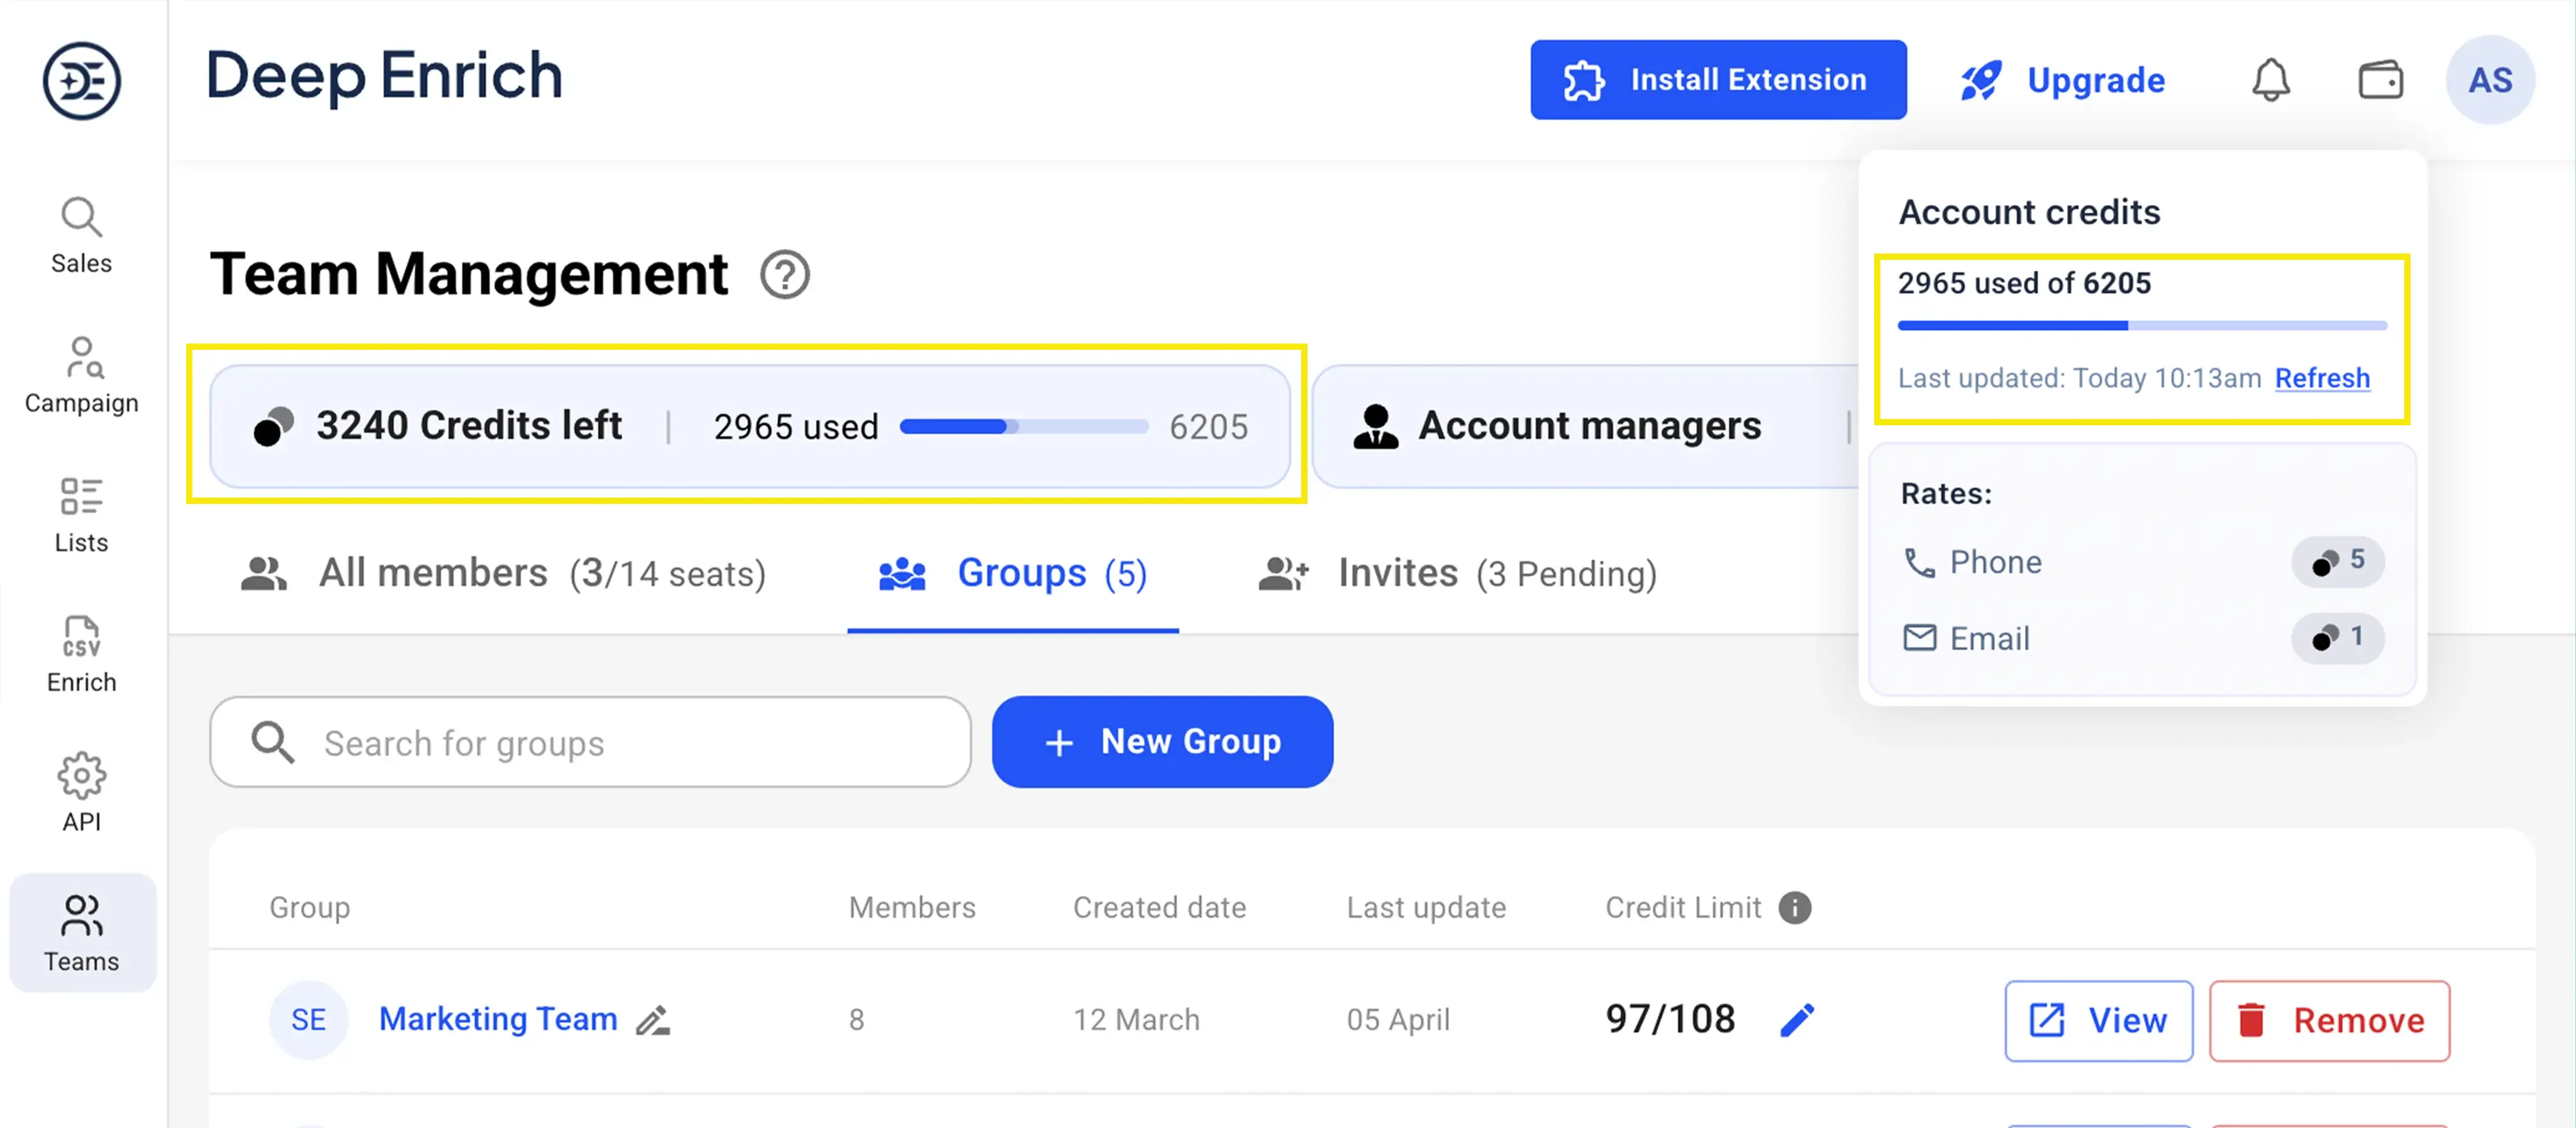Click the '3240 Credits left' text
The width and height of the screenshot is (2576, 1128).
[469, 426]
